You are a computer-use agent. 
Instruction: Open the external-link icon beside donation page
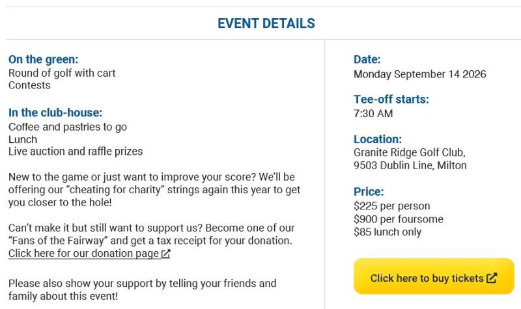pyautogui.click(x=166, y=254)
